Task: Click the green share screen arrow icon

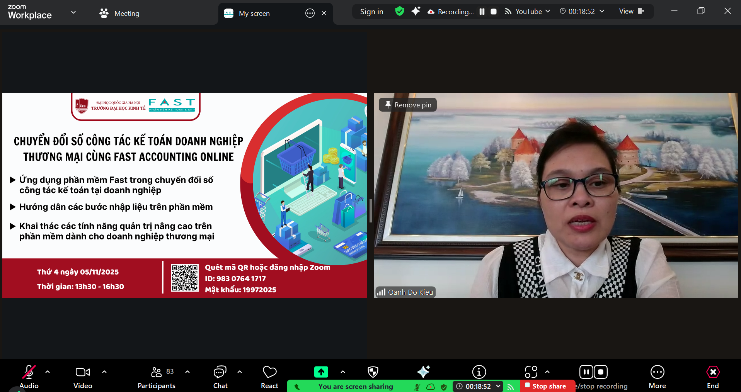Action: 321,372
